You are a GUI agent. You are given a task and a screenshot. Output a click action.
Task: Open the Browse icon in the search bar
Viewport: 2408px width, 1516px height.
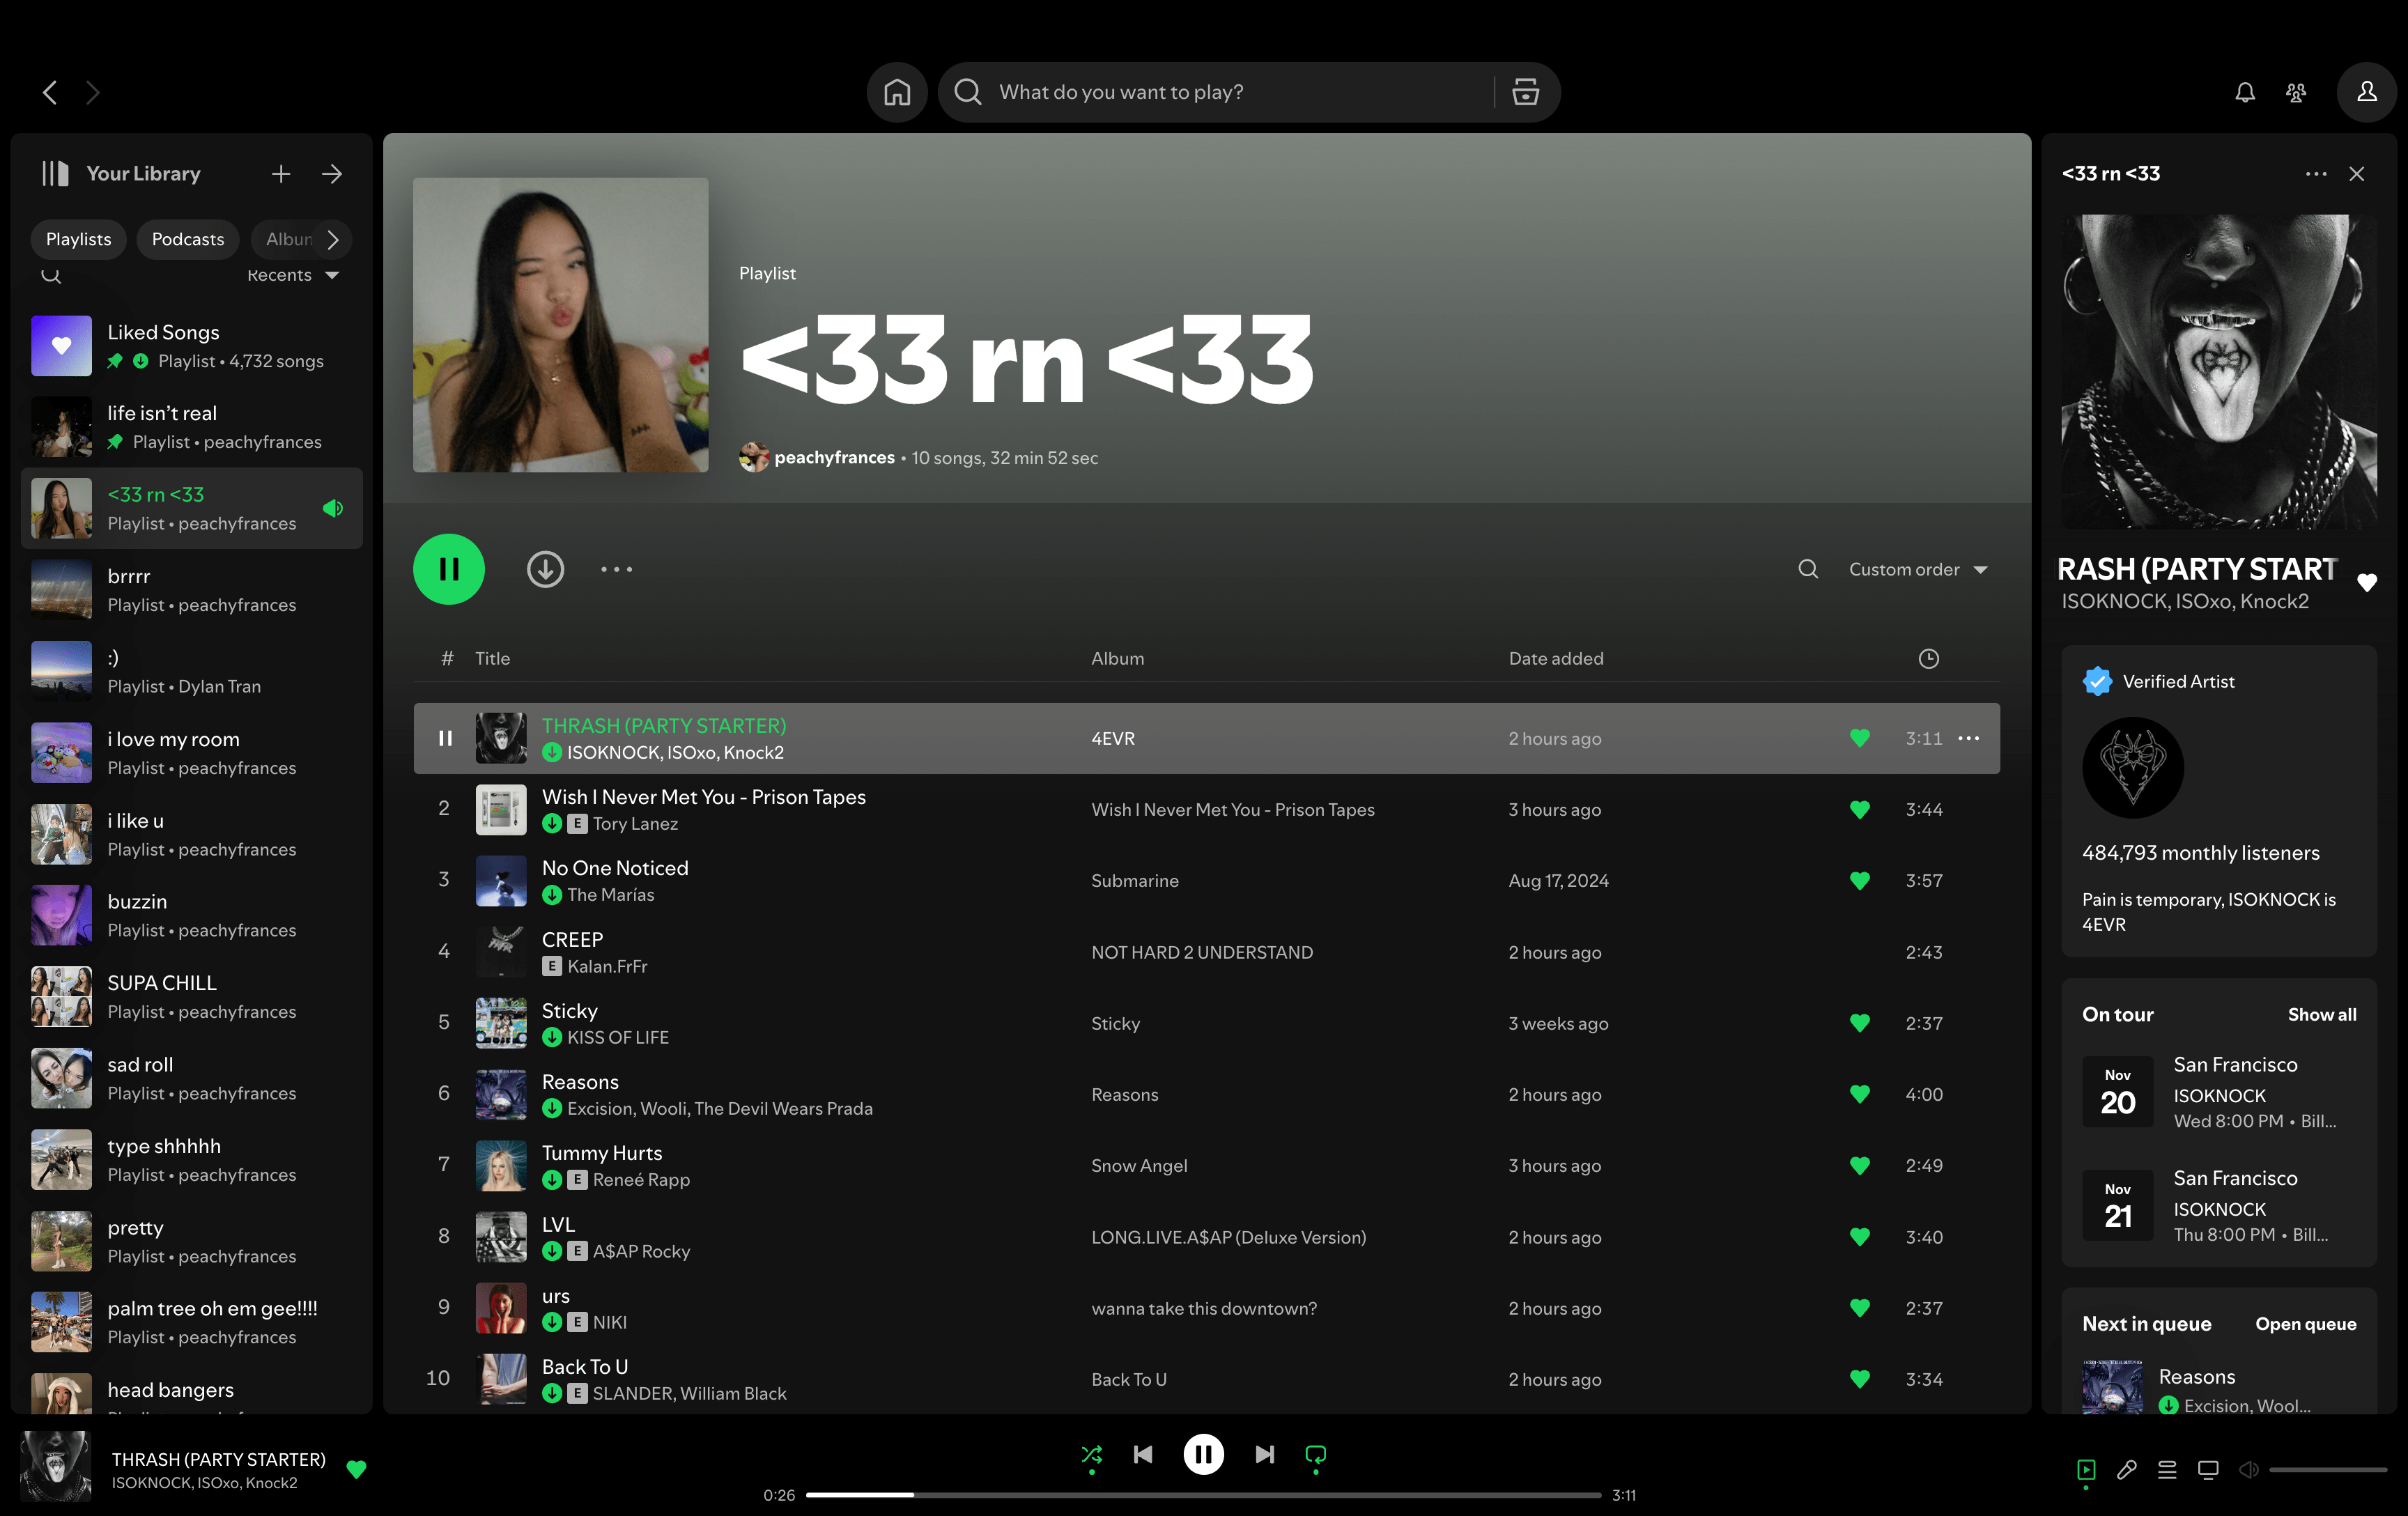pyautogui.click(x=1525, y=92)
